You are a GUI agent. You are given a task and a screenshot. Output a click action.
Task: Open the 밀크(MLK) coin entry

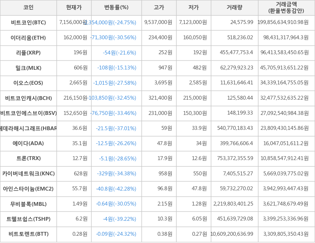[x=28, y=68]
